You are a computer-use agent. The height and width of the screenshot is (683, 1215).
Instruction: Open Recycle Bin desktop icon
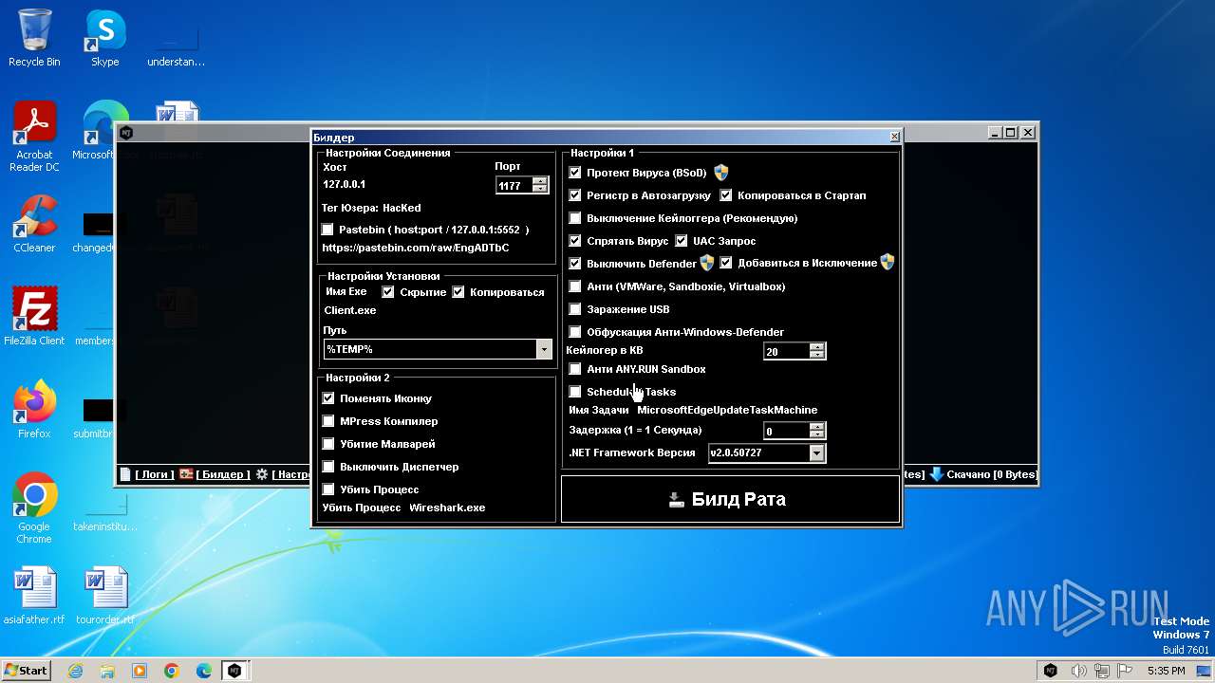coord(34,38)
